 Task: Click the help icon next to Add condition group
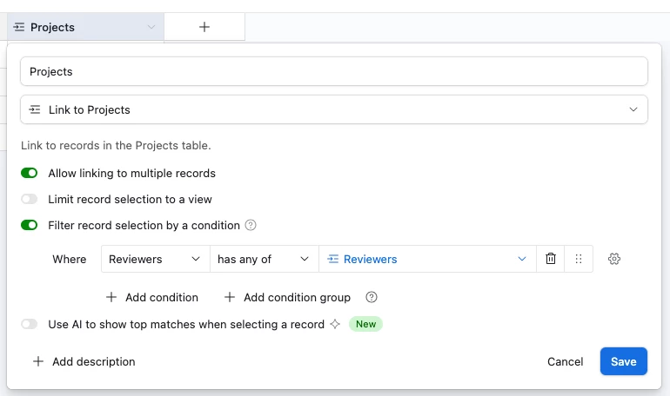372,297
